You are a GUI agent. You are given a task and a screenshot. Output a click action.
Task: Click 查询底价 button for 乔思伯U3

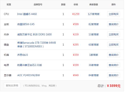point(113,55)
